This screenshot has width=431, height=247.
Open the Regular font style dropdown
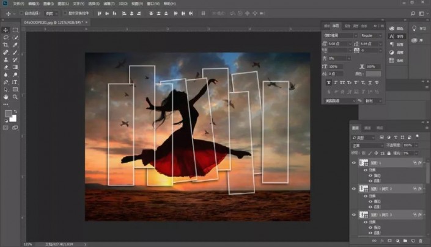pyautogui.click(x=370, y=35)
